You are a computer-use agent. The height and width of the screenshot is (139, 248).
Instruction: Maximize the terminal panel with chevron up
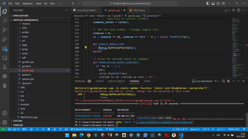coord(239,81)
